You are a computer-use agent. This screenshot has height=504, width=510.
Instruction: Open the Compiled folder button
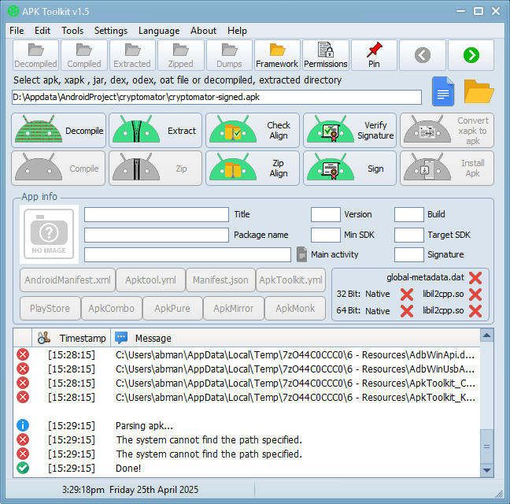(x=84, y=55)
